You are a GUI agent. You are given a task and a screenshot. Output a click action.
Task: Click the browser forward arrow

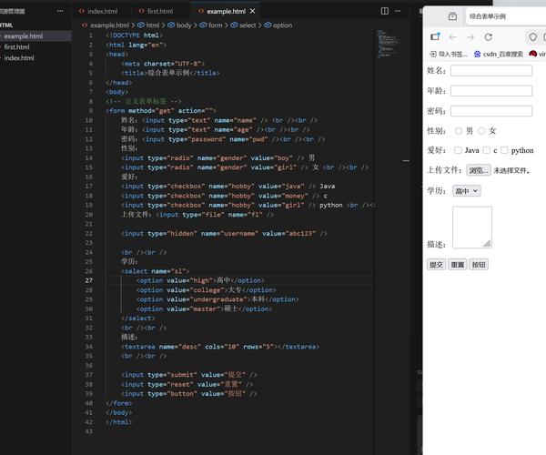click(x=470, y=36)
